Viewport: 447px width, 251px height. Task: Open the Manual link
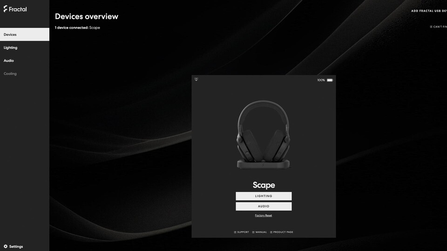(x=259, y=232)
